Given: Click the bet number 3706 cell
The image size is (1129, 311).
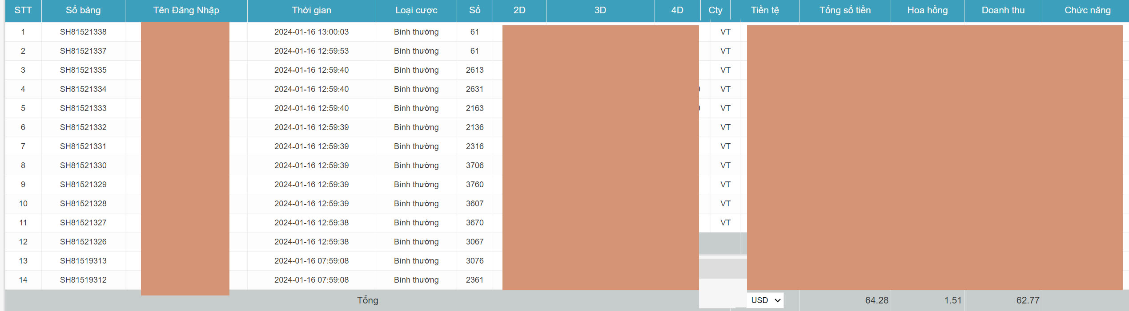Looking at the screenshot, I should click(x=474, y=165).
